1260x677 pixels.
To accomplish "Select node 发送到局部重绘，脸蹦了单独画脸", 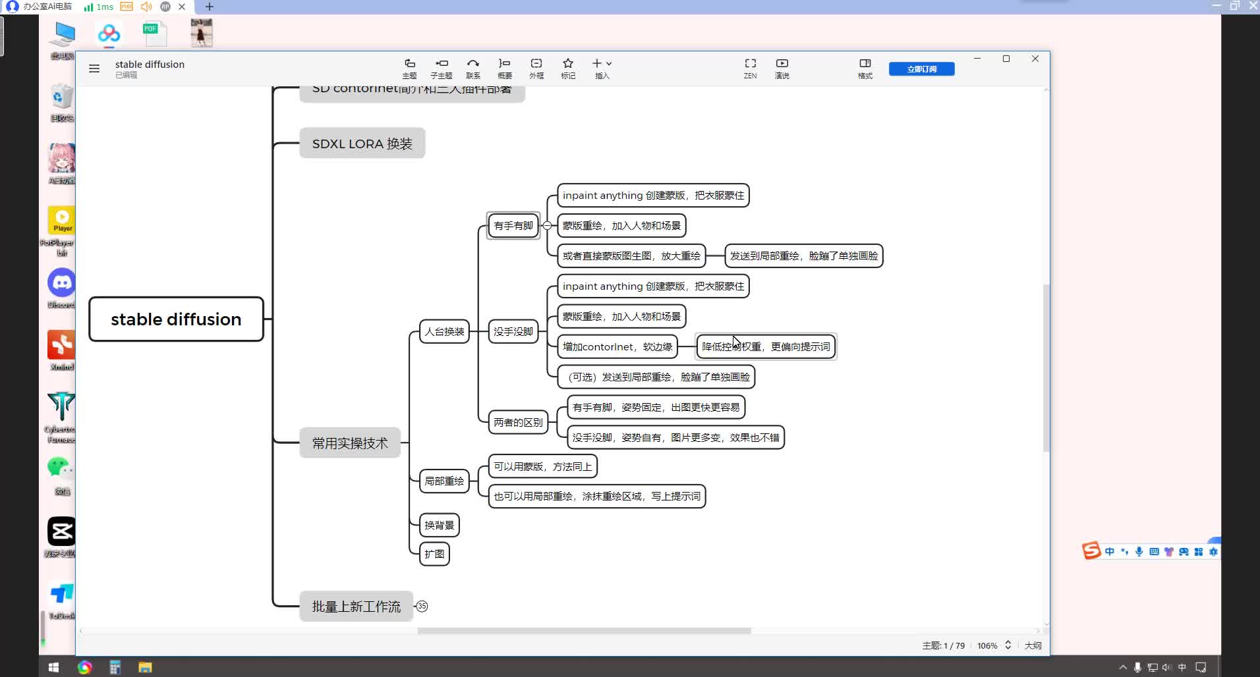I will coord(804,256).
